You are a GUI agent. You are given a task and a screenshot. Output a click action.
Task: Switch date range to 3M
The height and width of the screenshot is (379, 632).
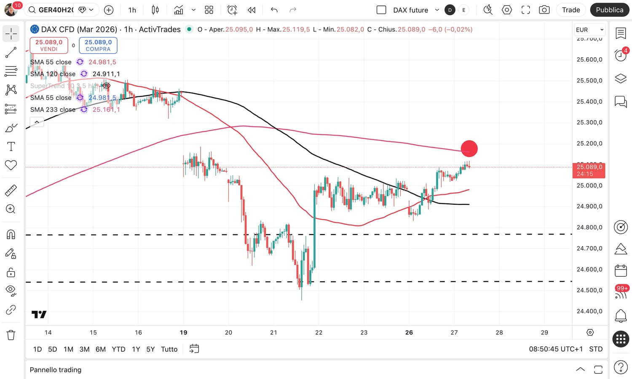[84, 349]
